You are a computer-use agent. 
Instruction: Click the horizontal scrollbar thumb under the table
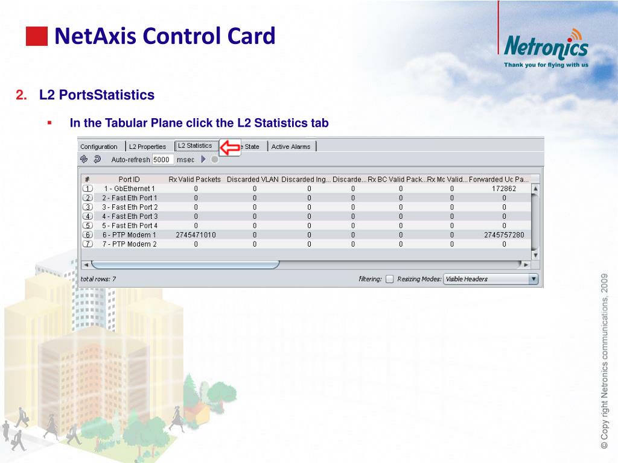pos(185,264)
